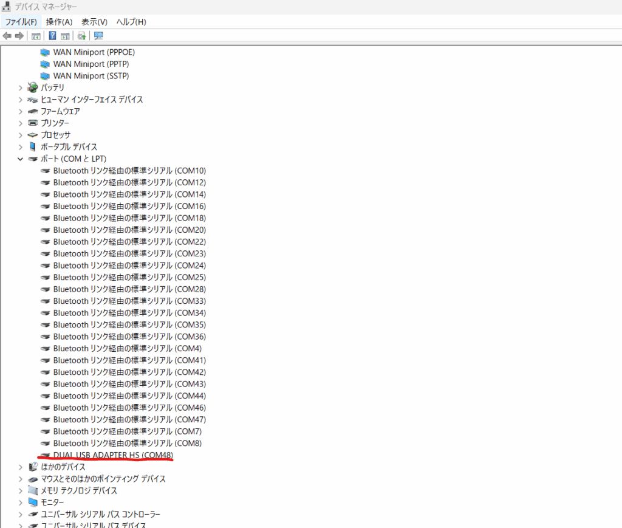This screenshot has width=622, height=528.
Task: Select the Bluetooth serial COM23 entry
Action: 130,253
